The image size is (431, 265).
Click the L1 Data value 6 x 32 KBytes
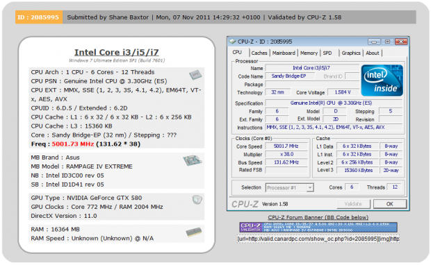pyautogui.click(x=357, y=146)
